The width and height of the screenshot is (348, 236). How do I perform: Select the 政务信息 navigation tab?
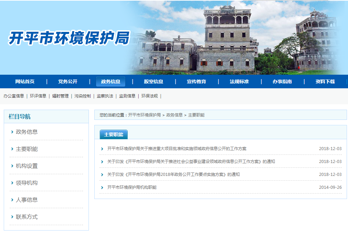click(111, 81)
